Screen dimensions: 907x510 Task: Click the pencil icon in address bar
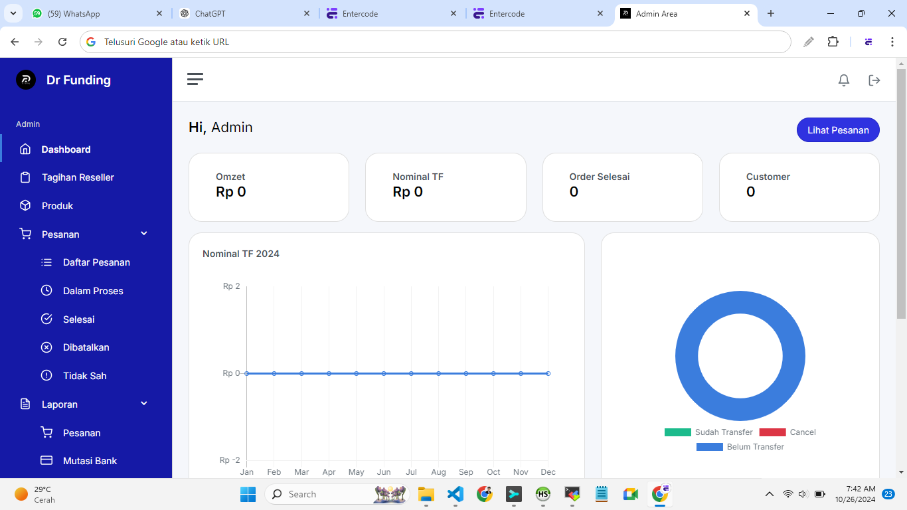click(x=808, y=42)
